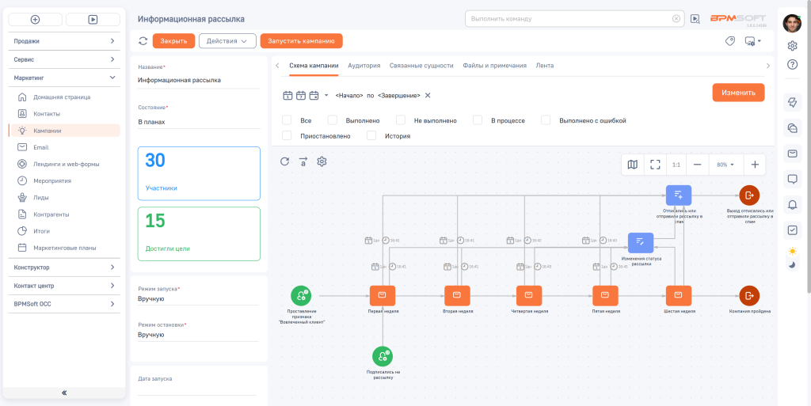Viewport: 811px width, 406px height.
Task: Click the run process play button in sidebar
Action: [93, 19]
